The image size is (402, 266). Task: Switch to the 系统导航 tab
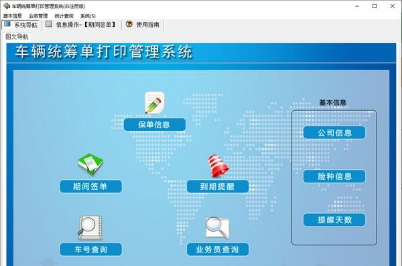(x=21, y=25)
